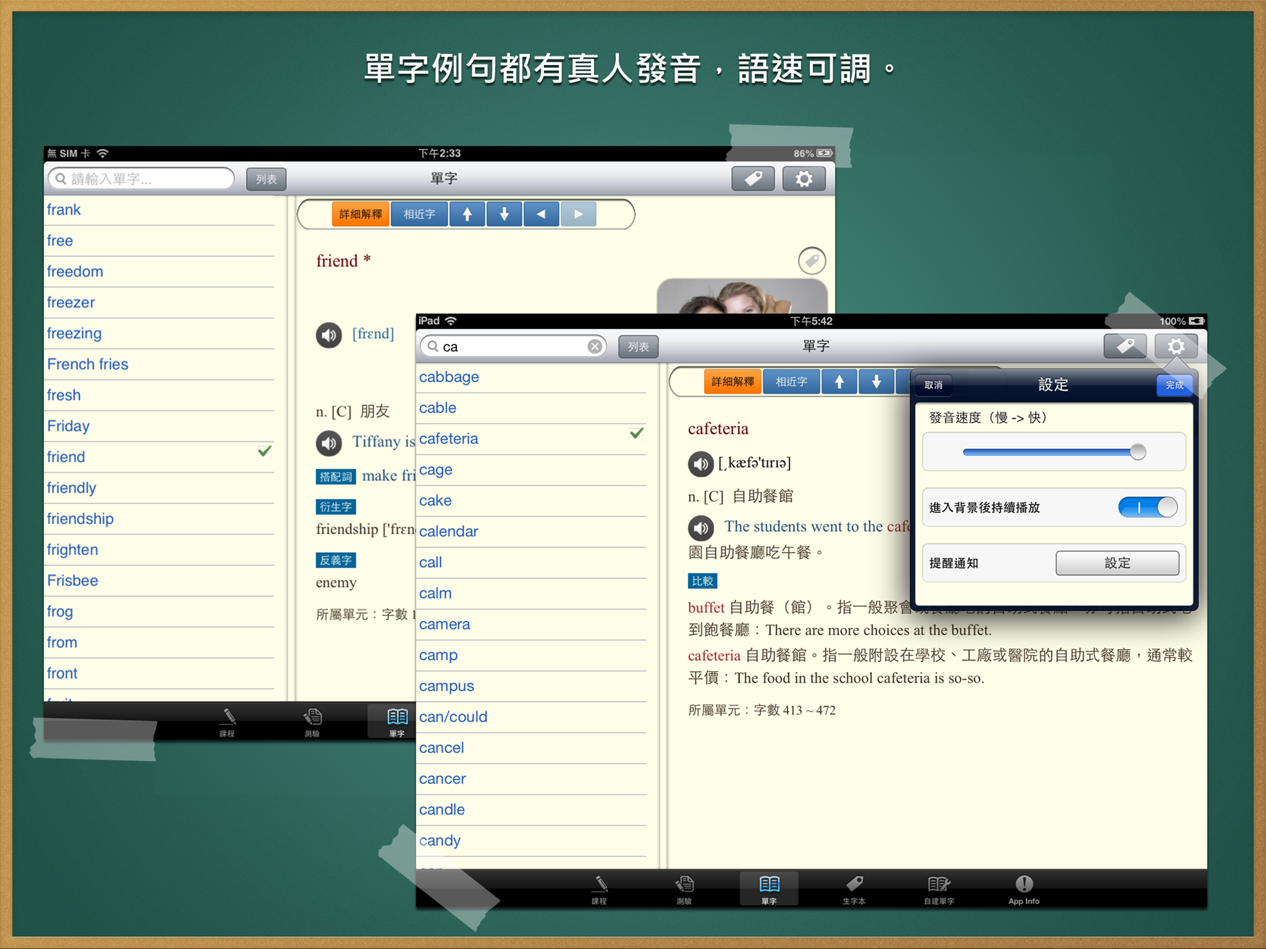This screenshot has height=949, width=1266.
Task: Open 自建單字 tab
Action: tap(939, 889)
